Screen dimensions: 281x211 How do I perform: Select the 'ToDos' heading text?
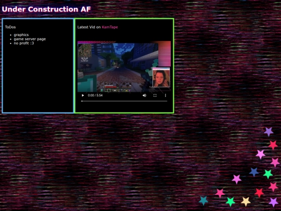(x=10, y=27)
